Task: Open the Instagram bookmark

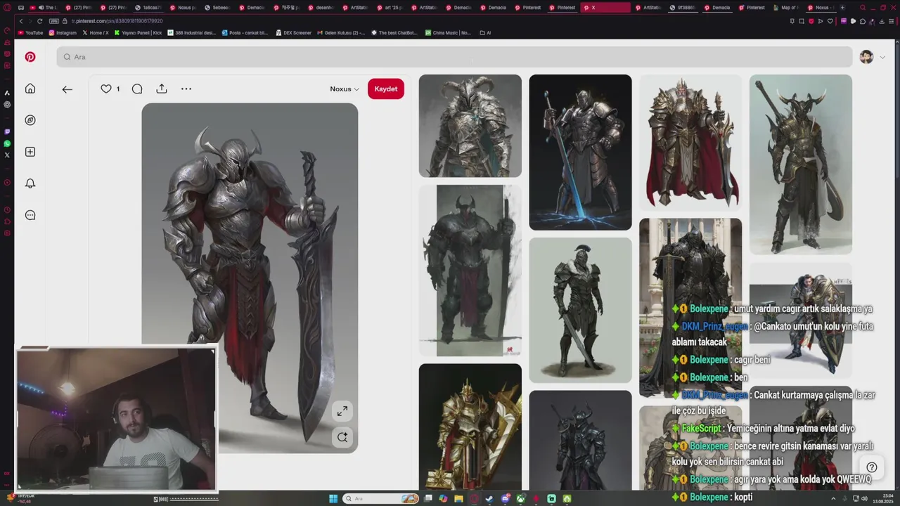Action: [x=63, y=33]
